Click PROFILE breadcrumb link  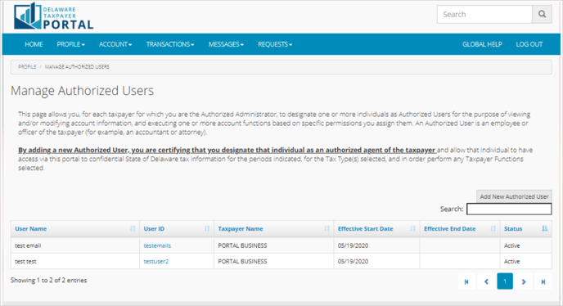[27, 67]
